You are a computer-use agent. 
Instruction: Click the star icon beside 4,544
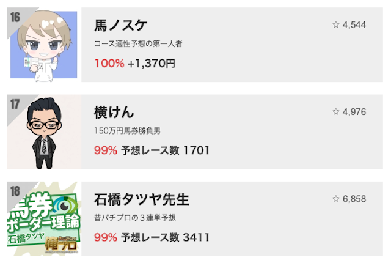click(335, 25)
